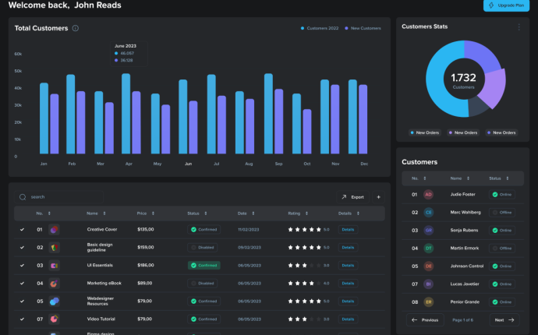Toggle the checkmark for row 07 Video Tutorial

click(22, 319)
